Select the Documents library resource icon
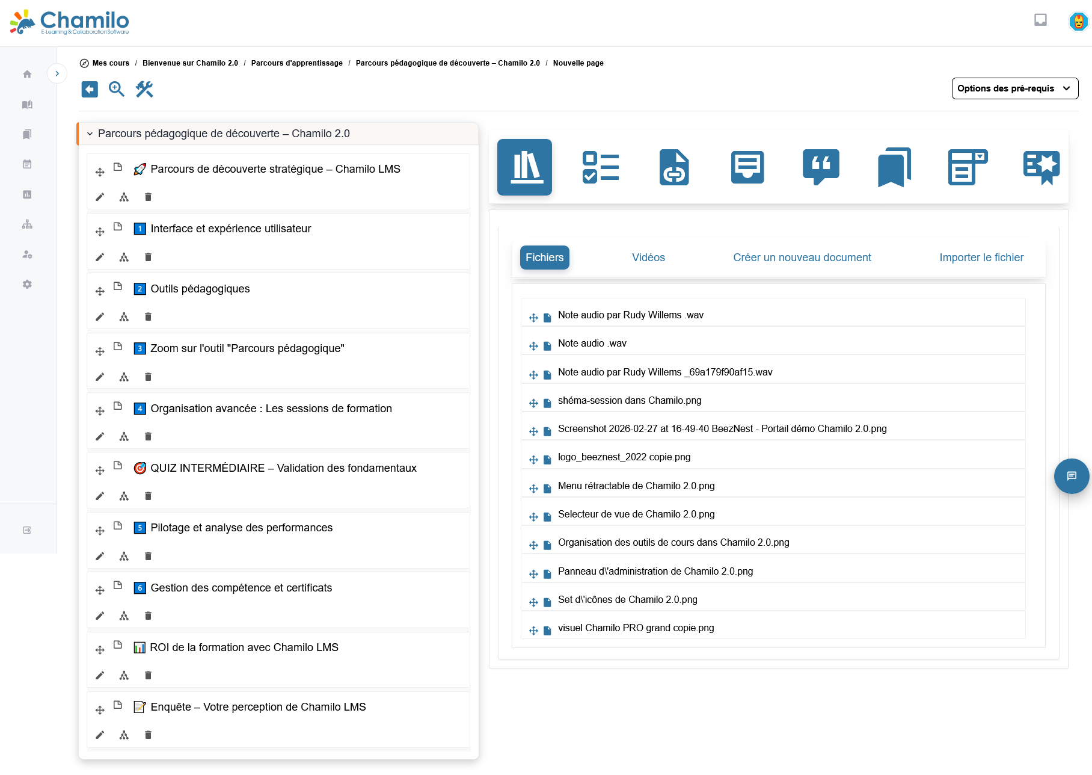This screenshot has width=1092, height=775. click(x=524, y=167)
